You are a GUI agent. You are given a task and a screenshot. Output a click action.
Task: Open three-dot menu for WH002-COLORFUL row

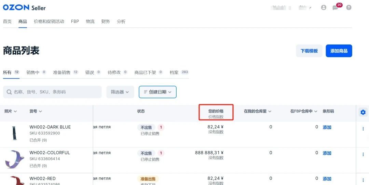coord(363,154)
